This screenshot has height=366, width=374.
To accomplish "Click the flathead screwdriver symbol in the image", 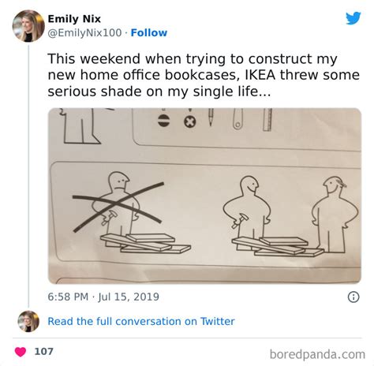I will click(163, 121).
